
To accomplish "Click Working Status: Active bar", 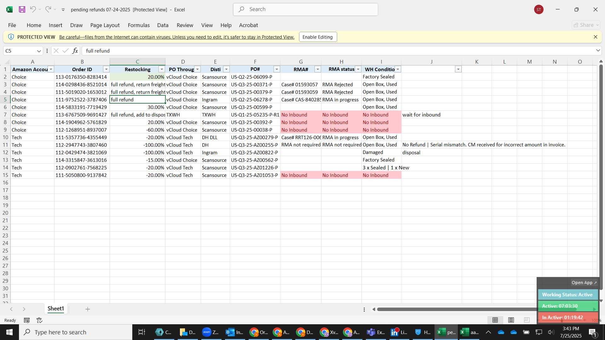I will tap(568, 295).
